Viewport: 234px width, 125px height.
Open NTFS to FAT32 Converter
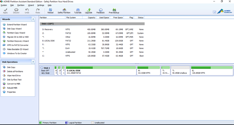pos(18,45)
